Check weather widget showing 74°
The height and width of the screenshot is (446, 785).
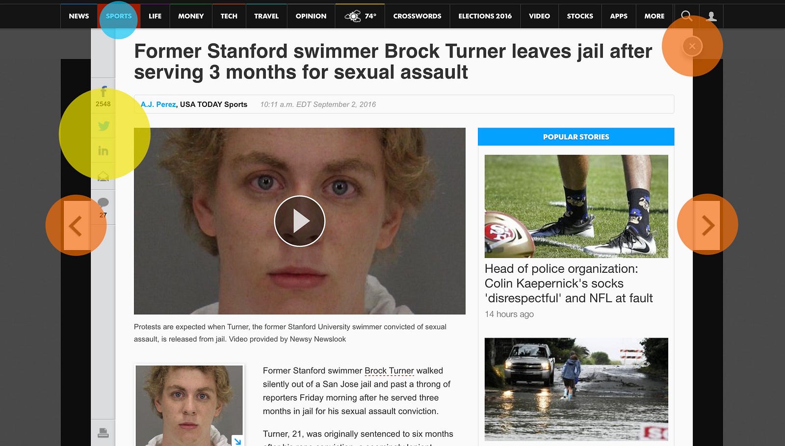point(360,16)
